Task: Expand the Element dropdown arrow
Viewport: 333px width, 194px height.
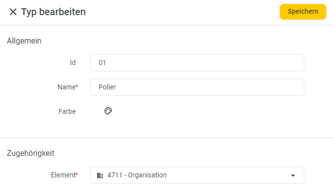Action: pyautogui.click(x=293, y=175)
